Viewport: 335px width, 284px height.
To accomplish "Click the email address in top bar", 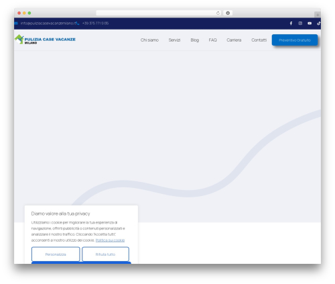I will point(48,23).
